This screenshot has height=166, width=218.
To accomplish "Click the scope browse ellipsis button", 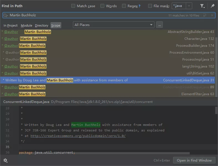I will click(x=159, y=25).
